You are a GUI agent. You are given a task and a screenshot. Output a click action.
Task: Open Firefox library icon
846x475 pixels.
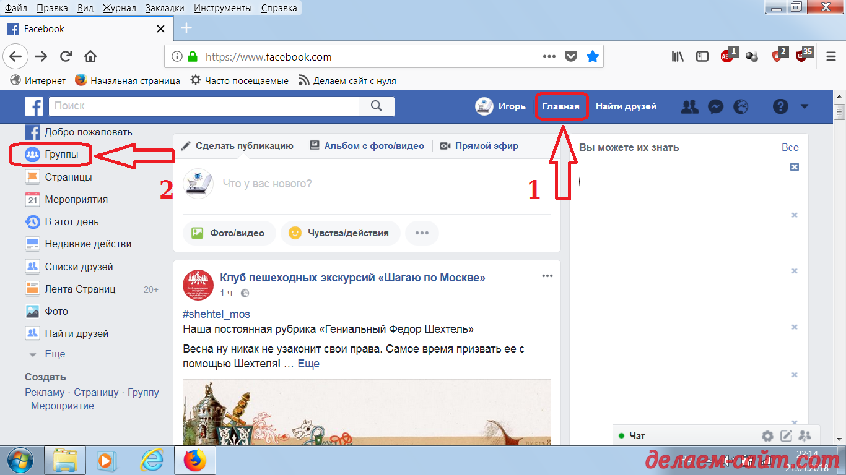[678, 56]
